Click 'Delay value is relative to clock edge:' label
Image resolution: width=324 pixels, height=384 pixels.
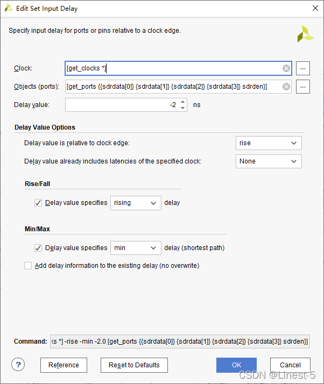(77, 143)
